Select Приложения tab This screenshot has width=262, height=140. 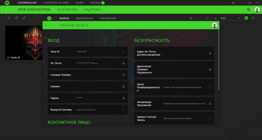(x=108, y=18)
